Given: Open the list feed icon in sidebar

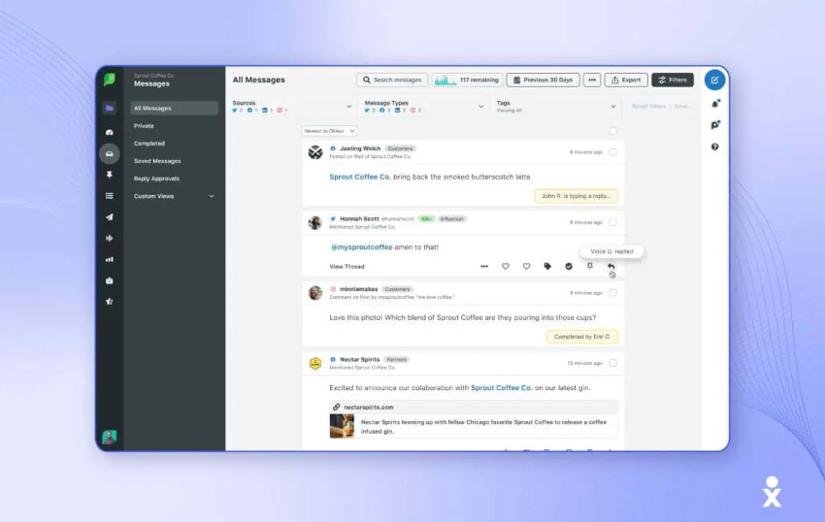Looking at the screenshot, I should (110, 196).
